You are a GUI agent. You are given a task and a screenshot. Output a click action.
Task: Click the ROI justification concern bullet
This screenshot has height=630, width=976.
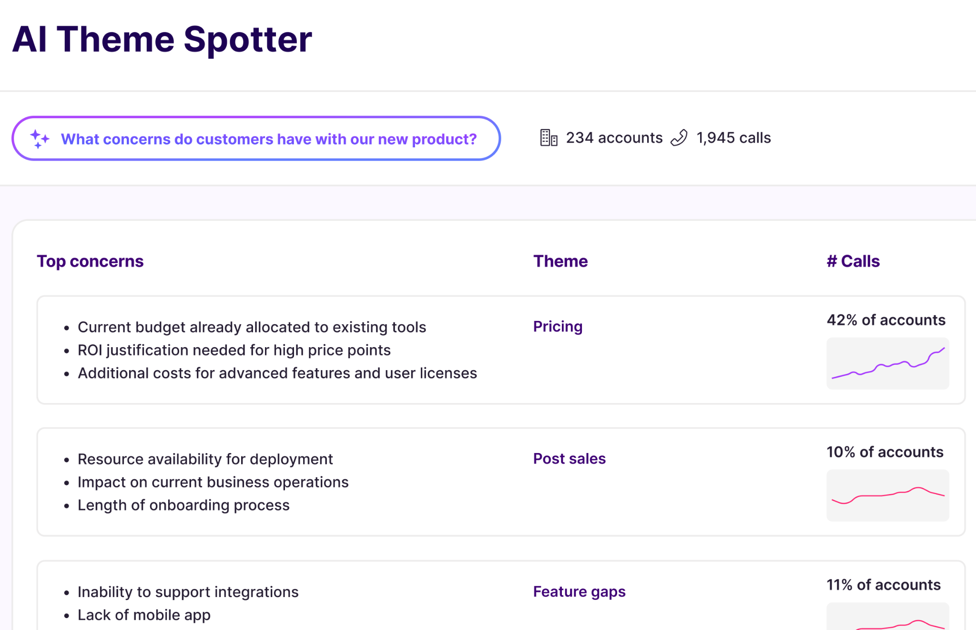point(234,351)
